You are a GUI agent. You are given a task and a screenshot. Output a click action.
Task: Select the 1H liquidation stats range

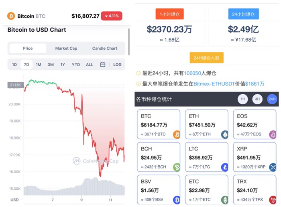click(242, 99)
